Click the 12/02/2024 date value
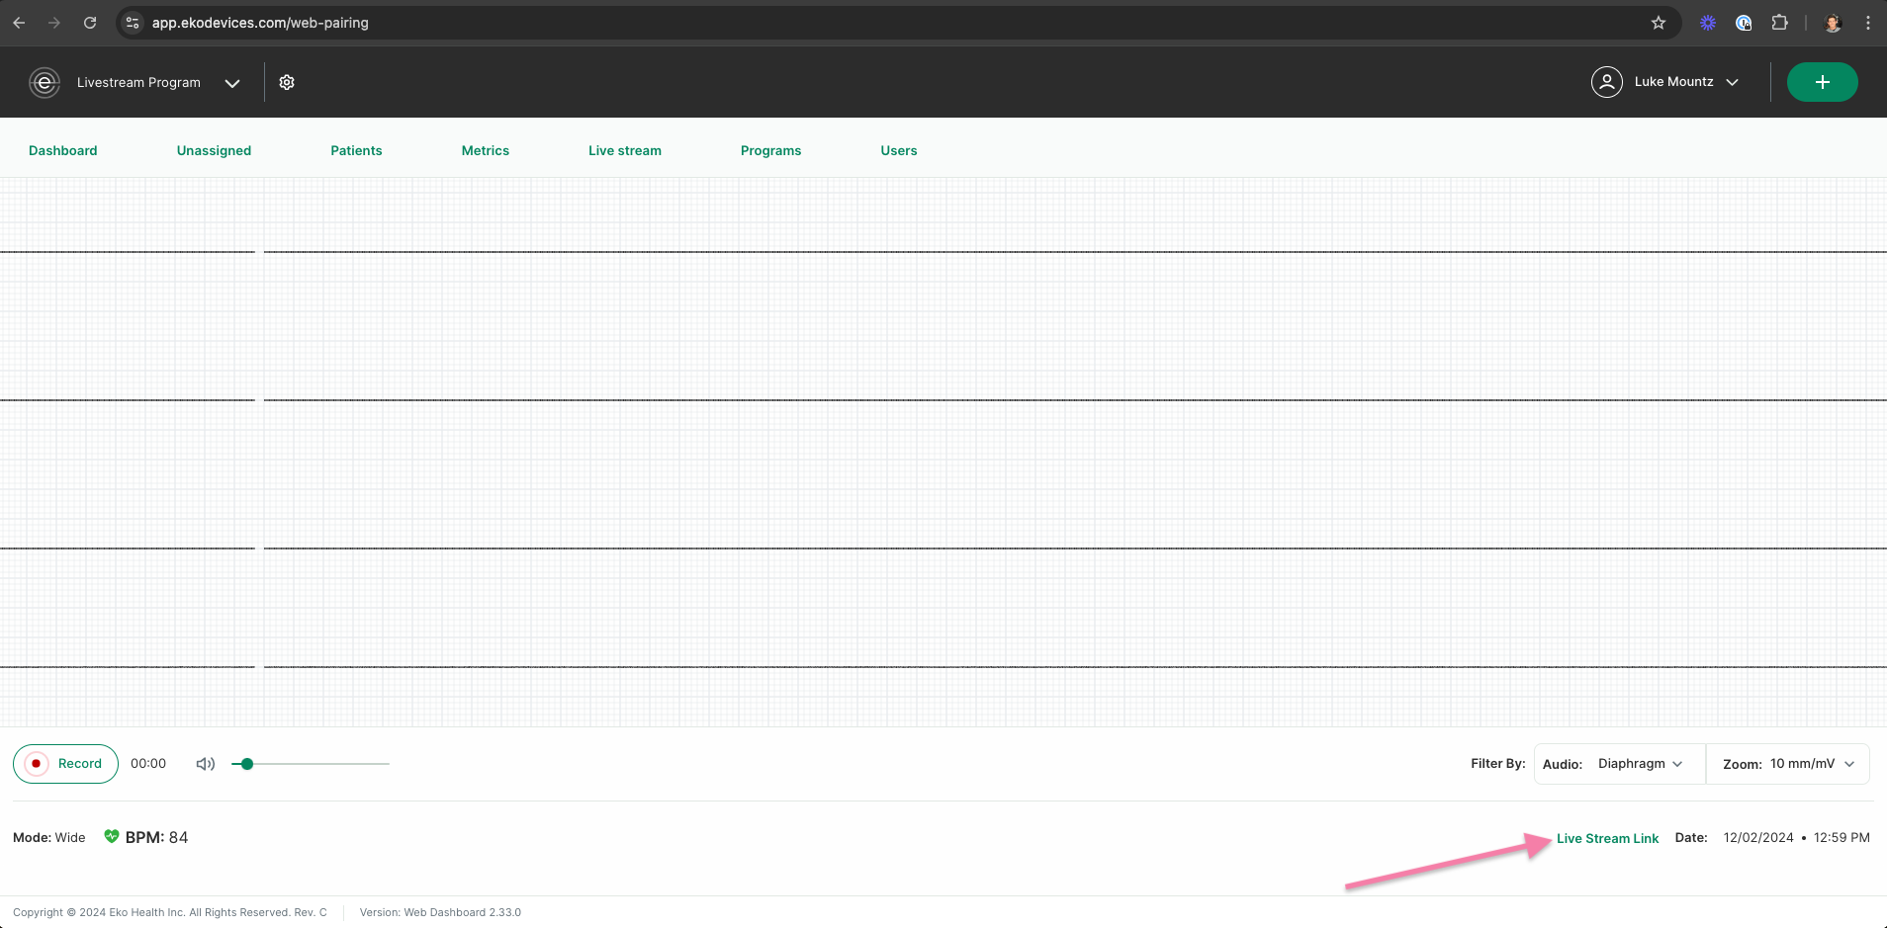 click(x=1758, y=838)
